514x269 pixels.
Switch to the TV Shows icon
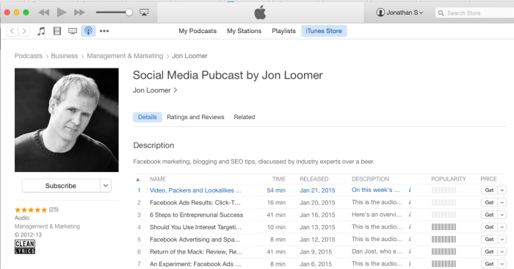73,31
